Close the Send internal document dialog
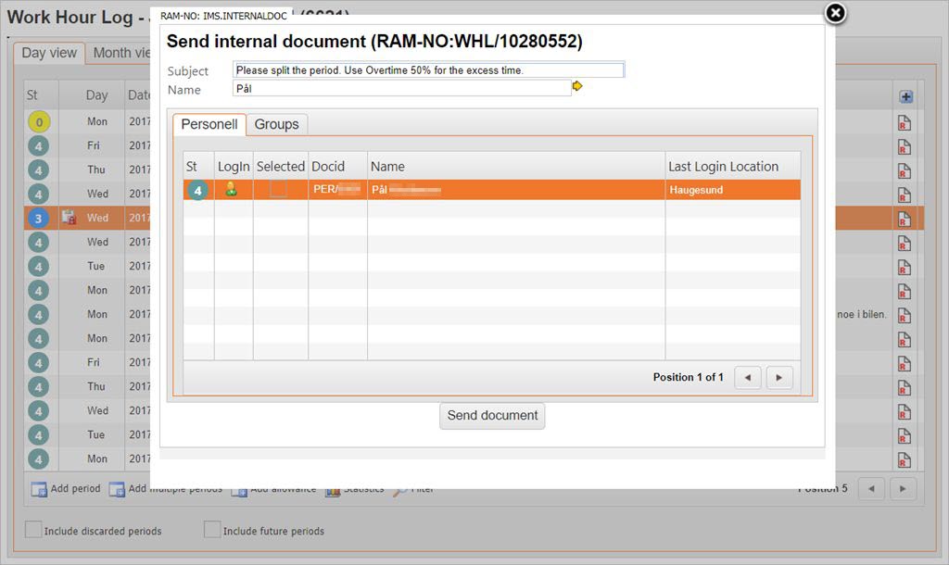This screenshot has height=565, width=949. click(835, 13)
